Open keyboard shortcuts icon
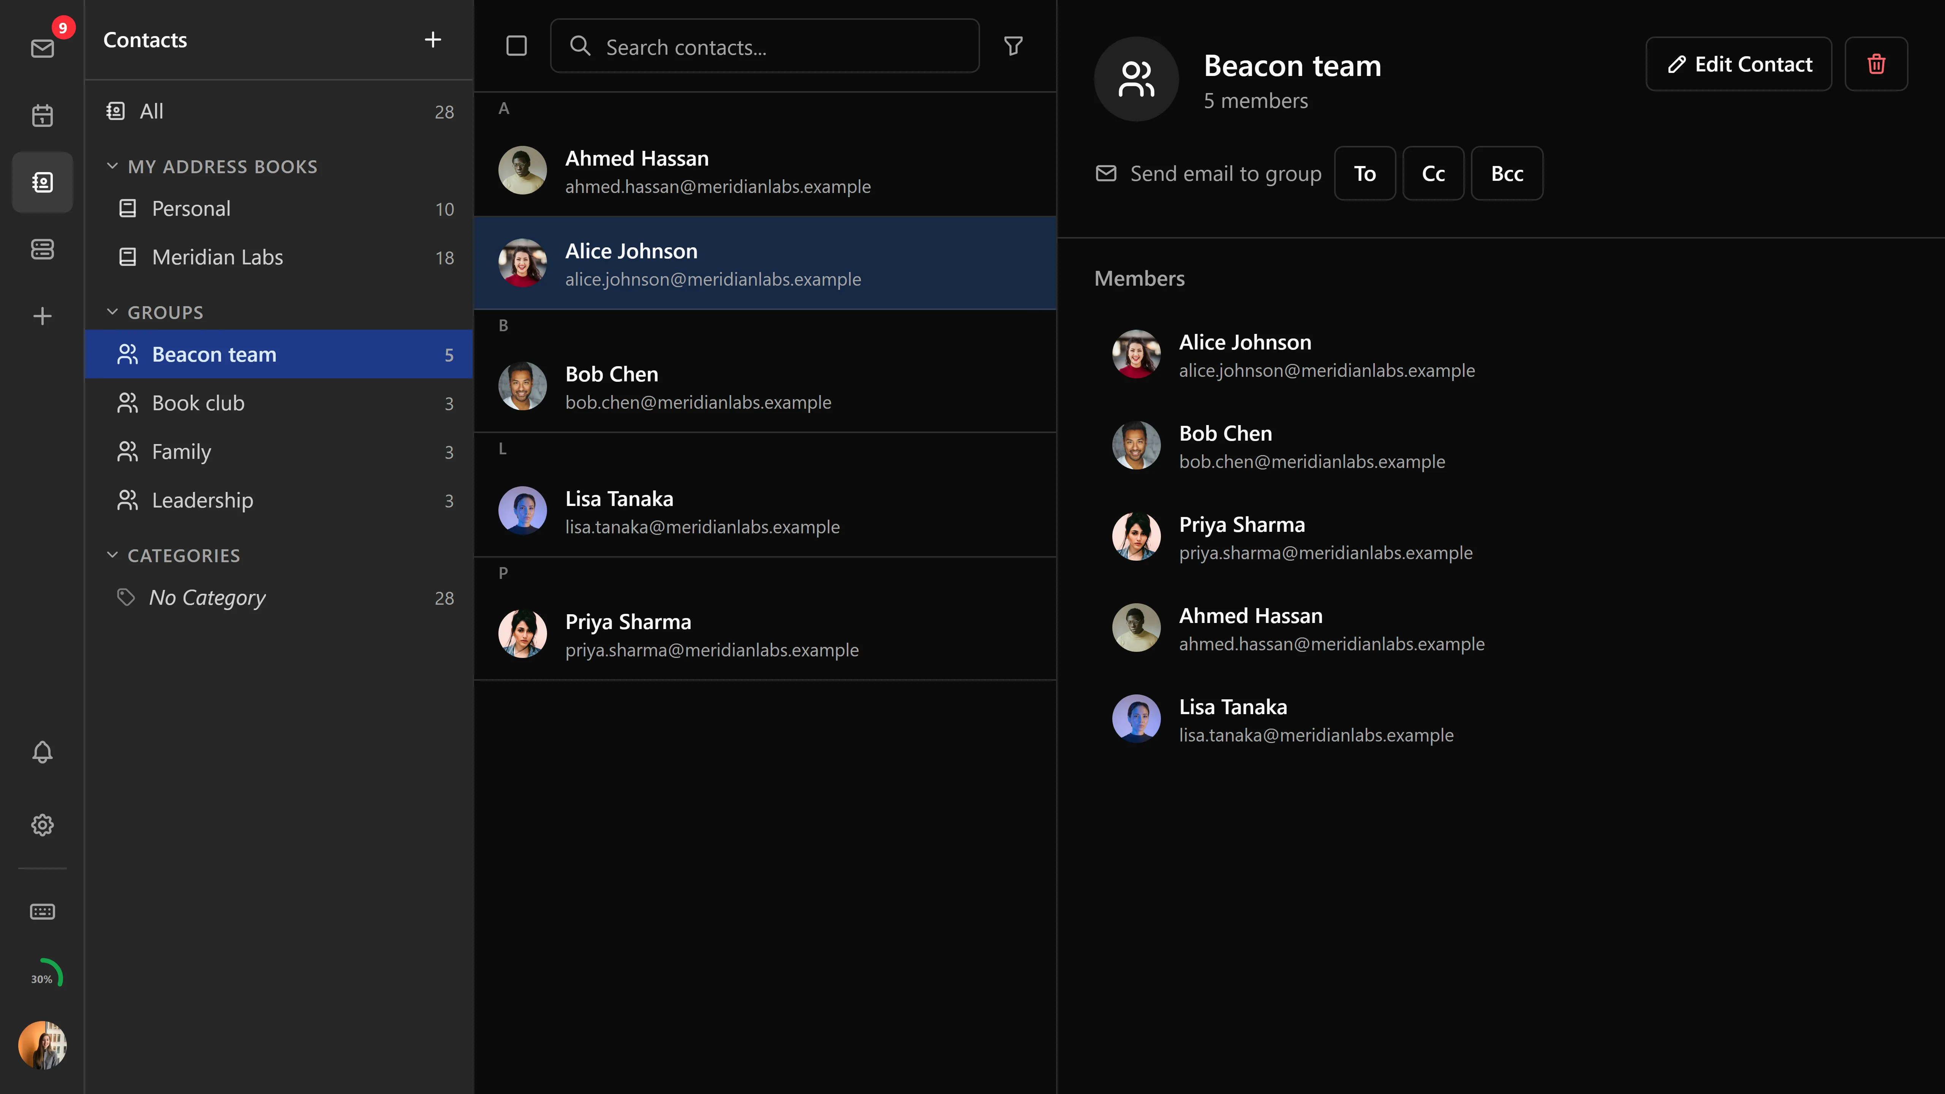Screen dimensions: 1945x1094 coord(42,911)
